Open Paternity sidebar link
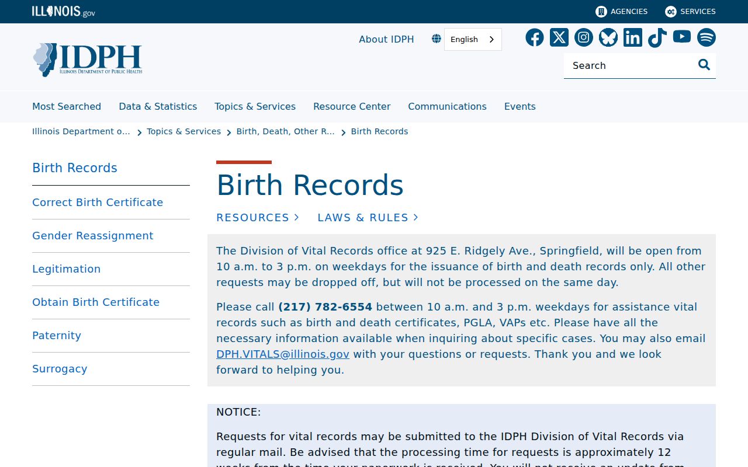The height and width of the screenshot is (467, 748). pos(57,335)
